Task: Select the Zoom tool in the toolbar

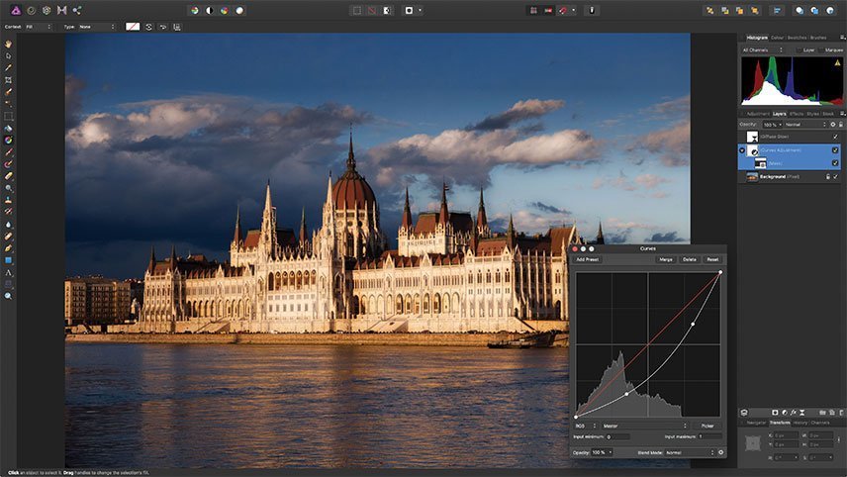Action: pyautogui.click(x=8, y=295)
